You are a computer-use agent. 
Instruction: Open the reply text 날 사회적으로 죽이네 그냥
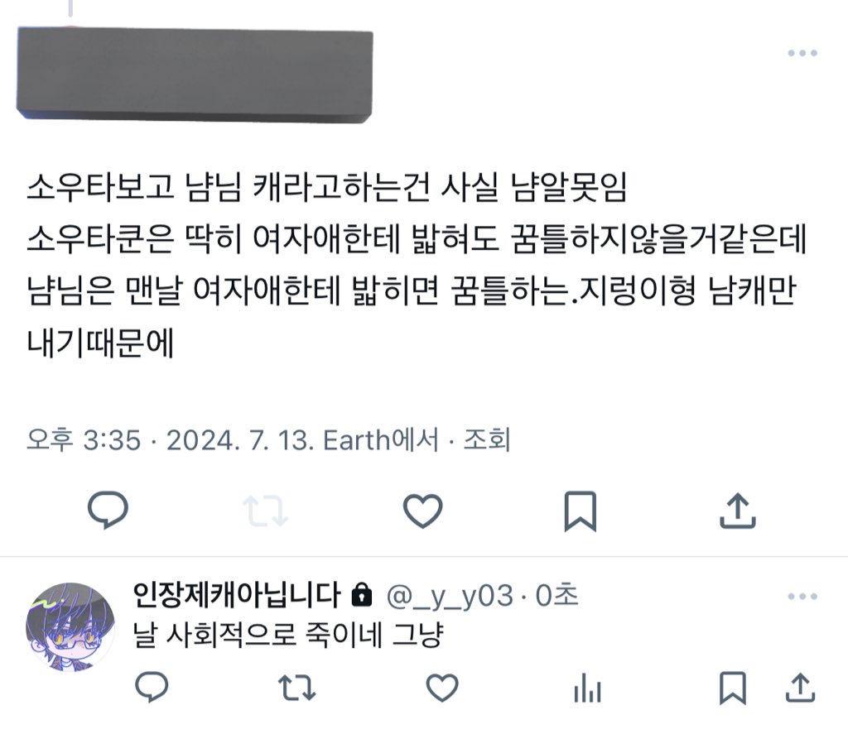(x=288, y=635)
